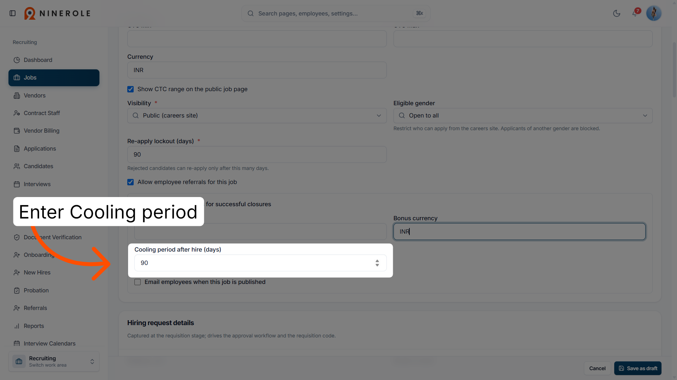Click the Re-apply lockout days field
677x380 pixels.
tap(257, 154)
